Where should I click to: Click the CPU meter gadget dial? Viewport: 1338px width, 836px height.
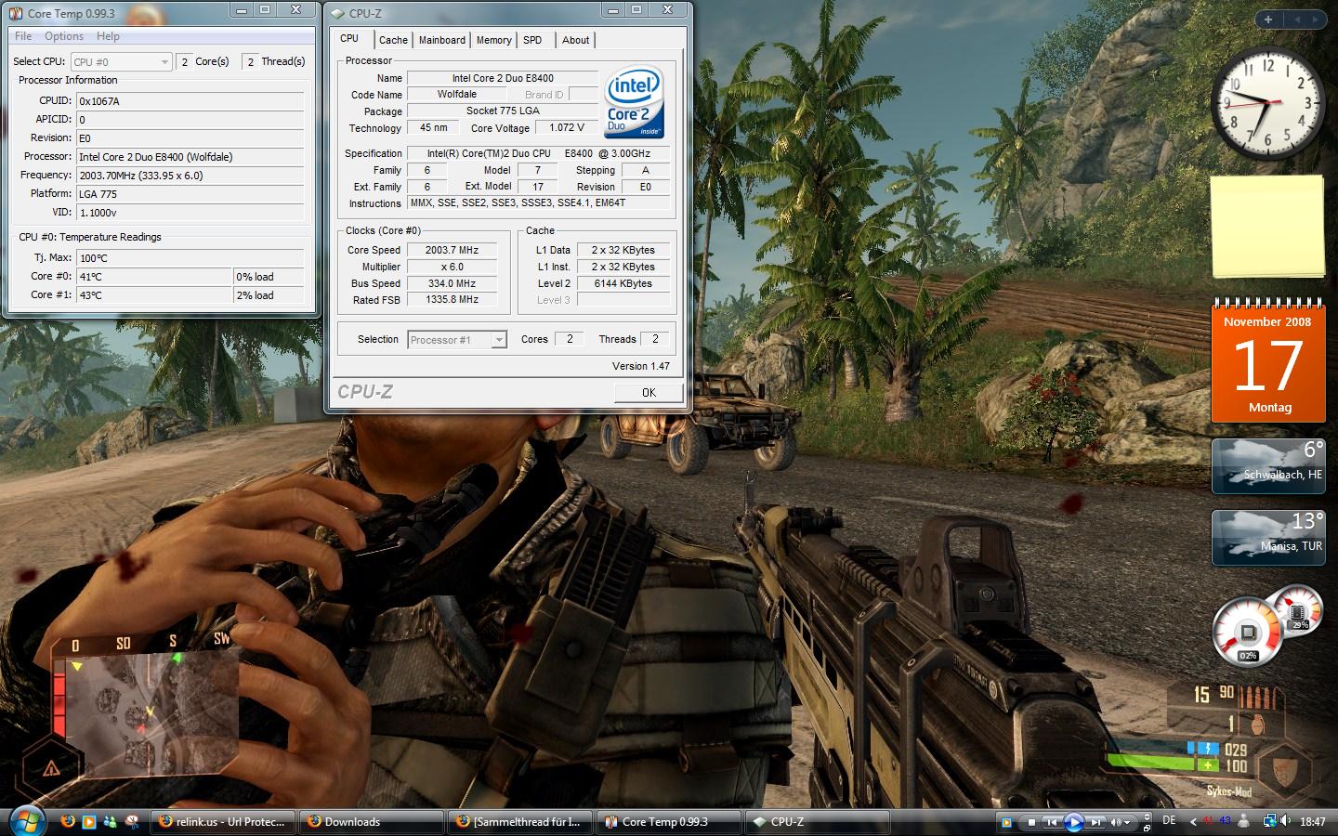click(1247, 632)
